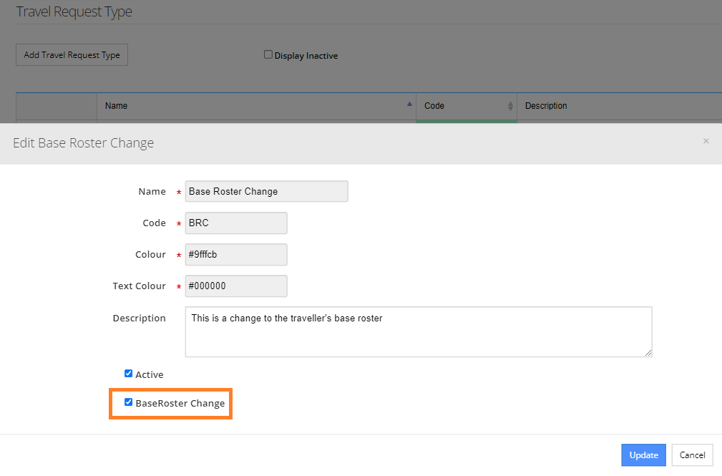The width and height of the screenshot is (722, 476).
Task: Click the Colour field containing #9fffcb
Action: point(236,255)
